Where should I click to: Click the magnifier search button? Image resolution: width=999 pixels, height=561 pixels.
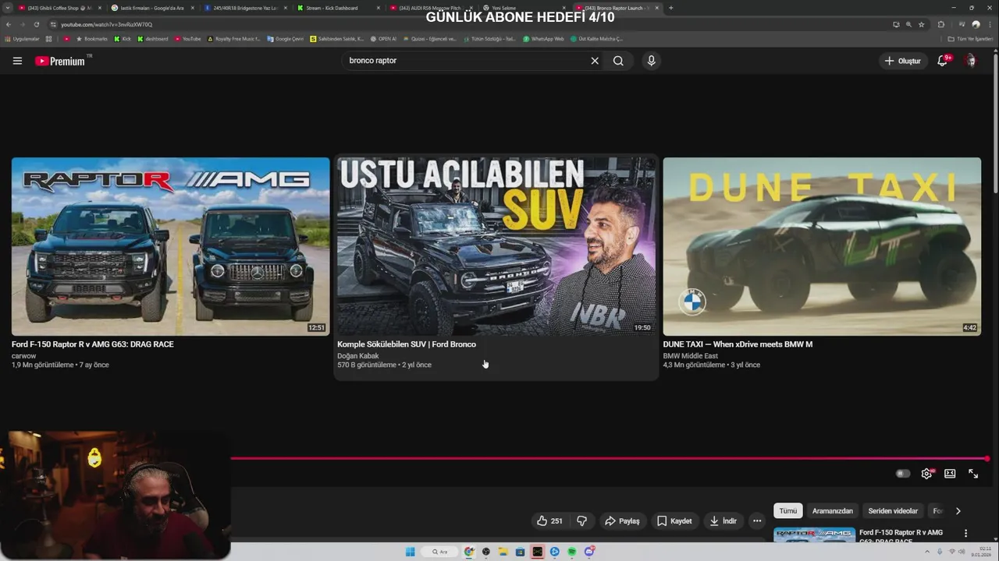click(618, 61)
